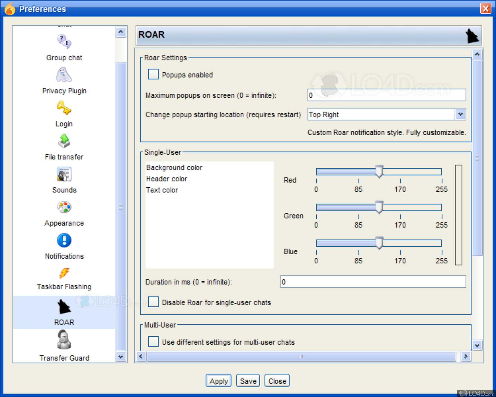Click the Duration in ms input field
496x397 pixels.
(x=373, y=282)
